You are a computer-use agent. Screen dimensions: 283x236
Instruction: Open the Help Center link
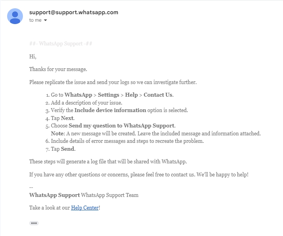[85, 208]
